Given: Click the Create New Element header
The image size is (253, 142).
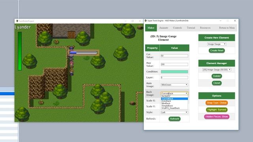Looking at the screenshot, I should pyautogui.click(x=217, y=38).
